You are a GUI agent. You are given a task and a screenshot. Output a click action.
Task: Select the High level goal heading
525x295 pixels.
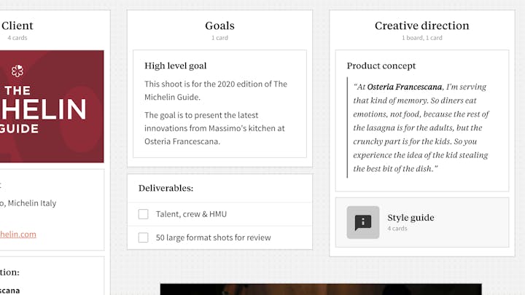pos(176,66)
